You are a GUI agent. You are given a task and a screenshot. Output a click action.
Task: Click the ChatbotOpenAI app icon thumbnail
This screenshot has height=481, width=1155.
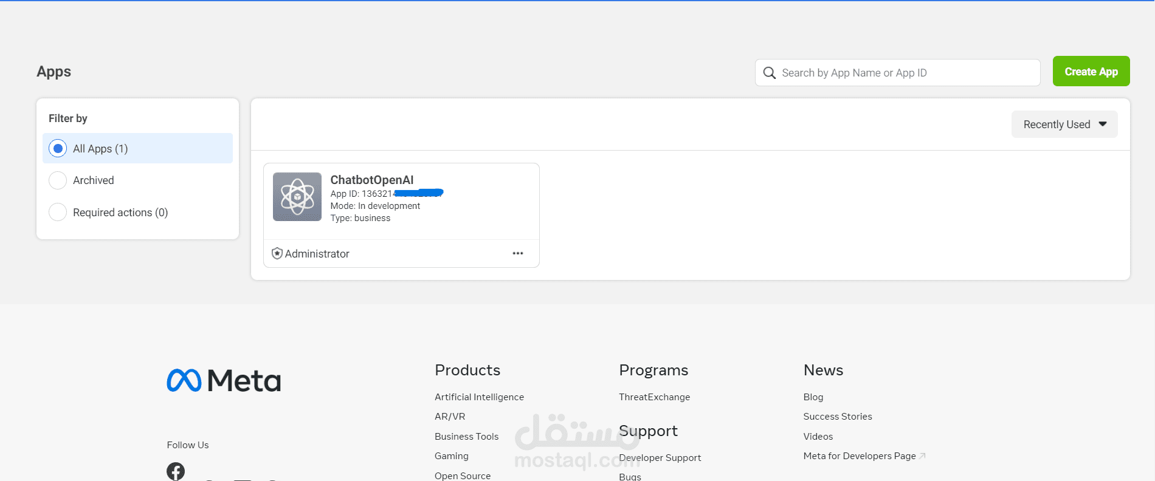(x=297, y=197)
